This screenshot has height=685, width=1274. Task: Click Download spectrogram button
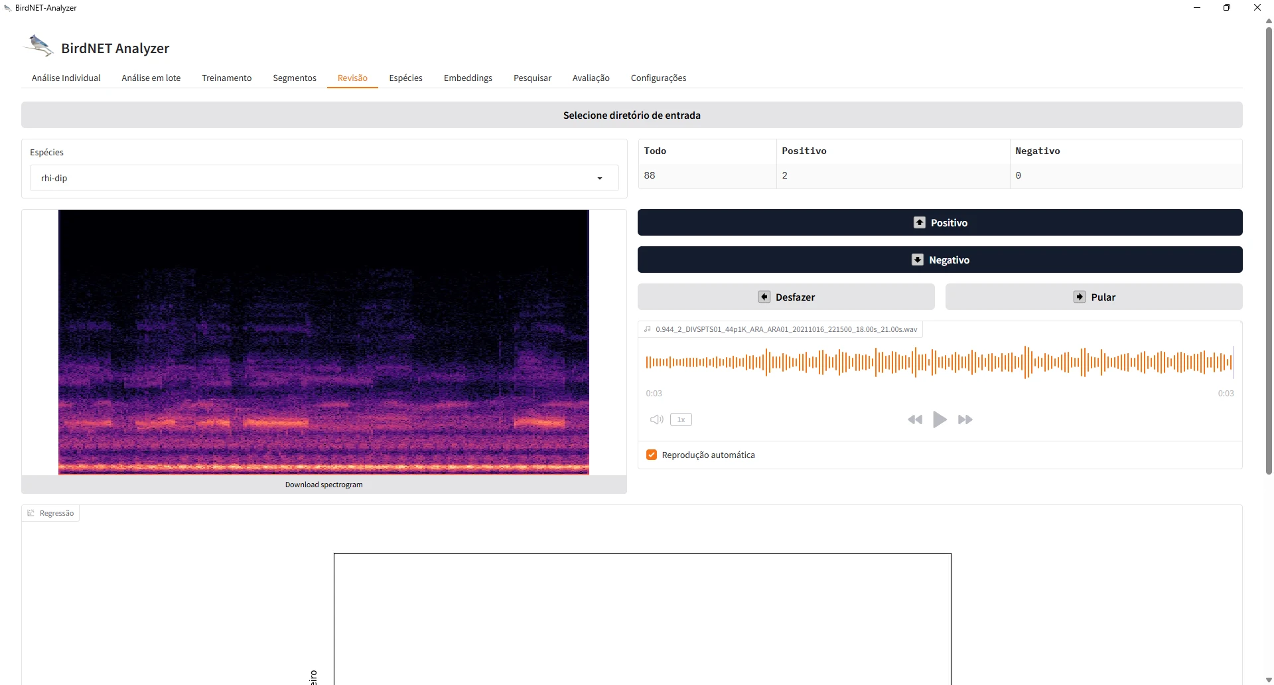[x=324, y=485]
